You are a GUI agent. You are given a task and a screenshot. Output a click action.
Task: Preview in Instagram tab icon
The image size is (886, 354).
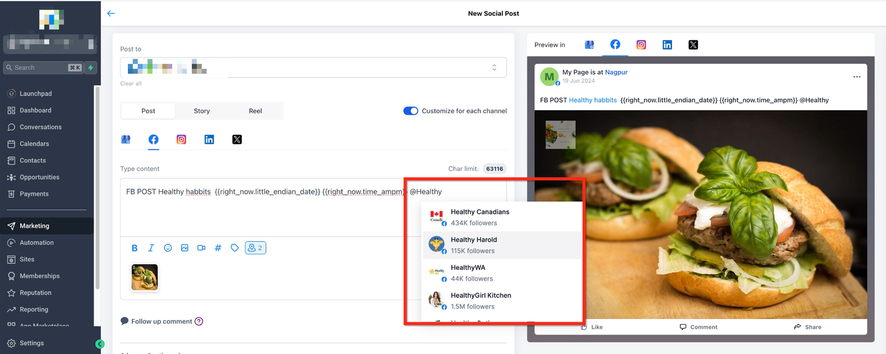coord(641,45)
